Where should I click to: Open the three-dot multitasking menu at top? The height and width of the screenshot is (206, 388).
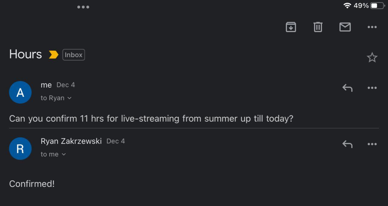(x=83, y=7)
